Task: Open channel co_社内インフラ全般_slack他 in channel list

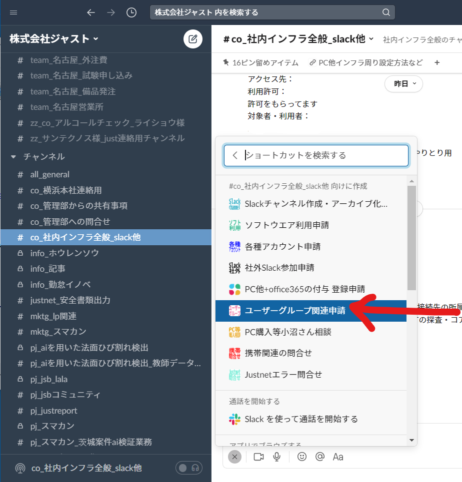Action: [x=106, y=237]
